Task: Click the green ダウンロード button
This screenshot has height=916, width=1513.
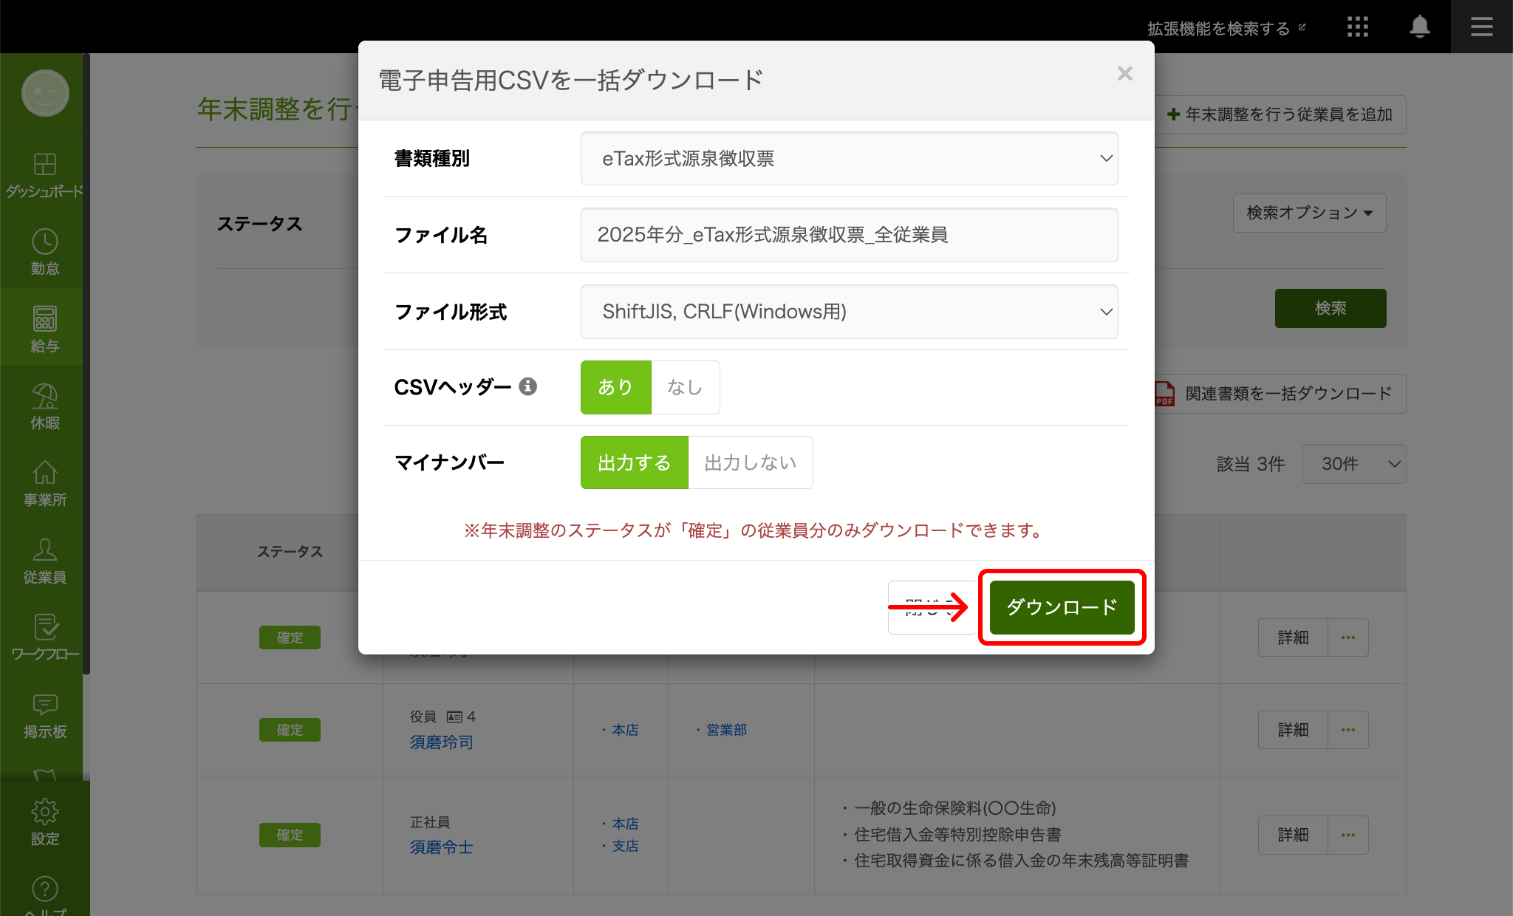Action: click(1062, 607)
